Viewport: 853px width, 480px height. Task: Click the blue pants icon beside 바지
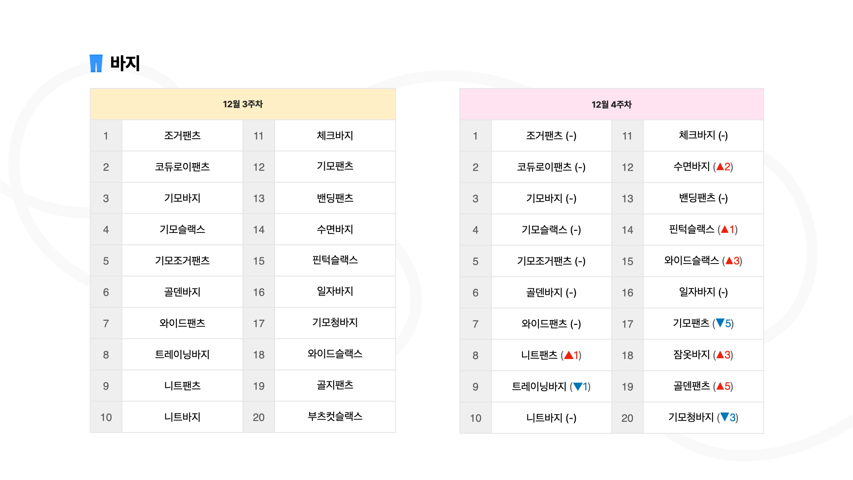point(96,63)
